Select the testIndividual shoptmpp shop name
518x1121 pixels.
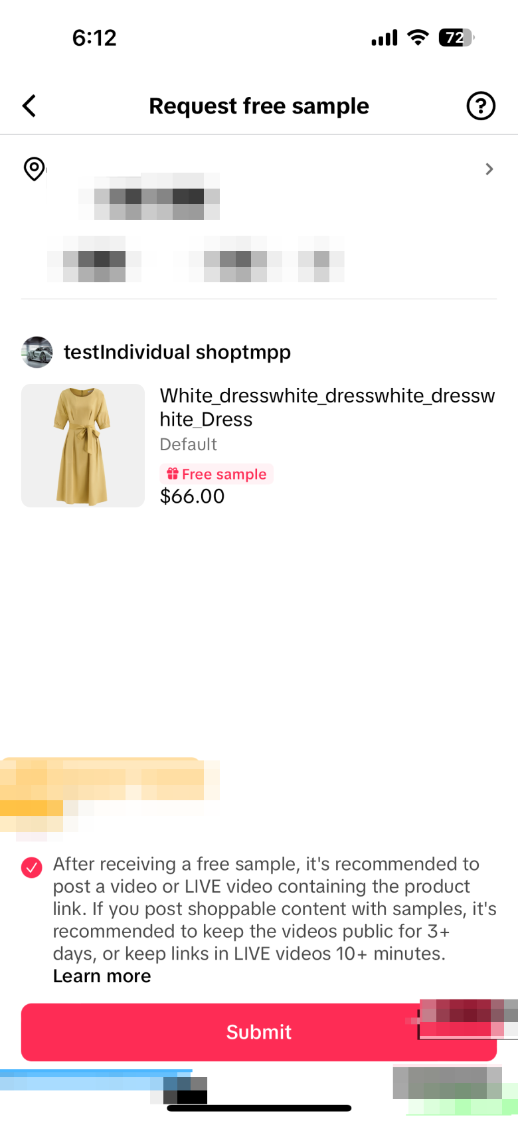(x=177, y=352)
